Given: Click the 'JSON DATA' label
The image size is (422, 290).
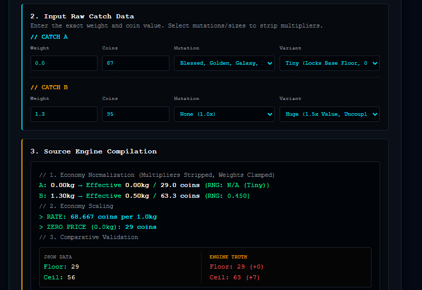Looking at the screenshot, I should (58, 257).
